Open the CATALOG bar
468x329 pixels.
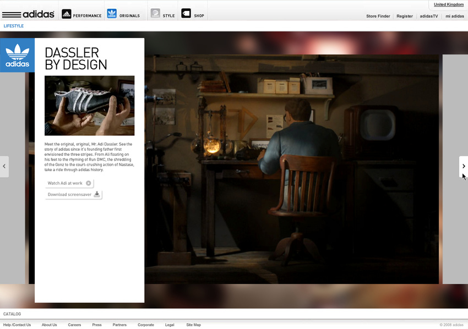point(12,314)
